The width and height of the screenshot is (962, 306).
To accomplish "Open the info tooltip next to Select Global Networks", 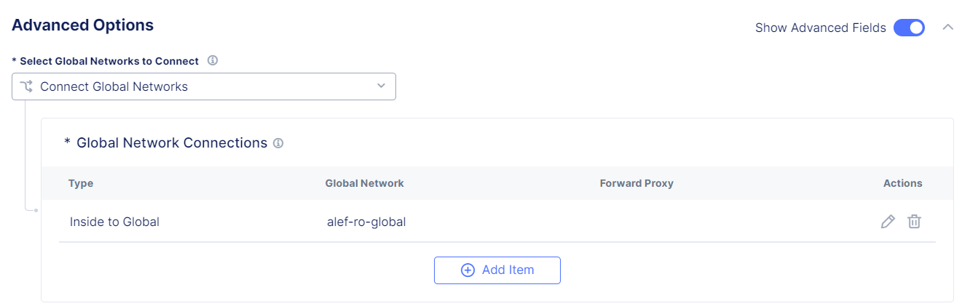I will 213,60.
